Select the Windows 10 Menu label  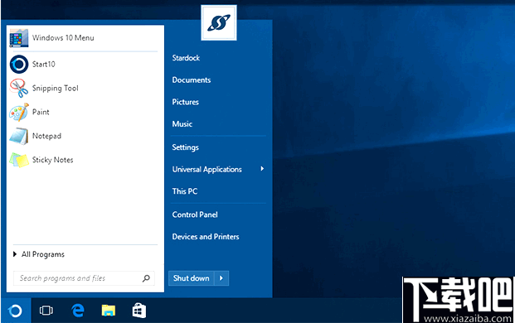tap(63, 38)
